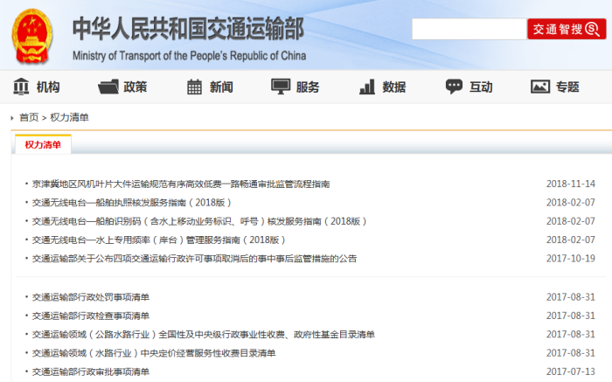Click the 专题 picture icon

click(540, 87)
